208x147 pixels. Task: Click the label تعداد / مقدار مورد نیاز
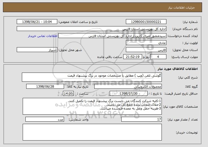[183, 119]
